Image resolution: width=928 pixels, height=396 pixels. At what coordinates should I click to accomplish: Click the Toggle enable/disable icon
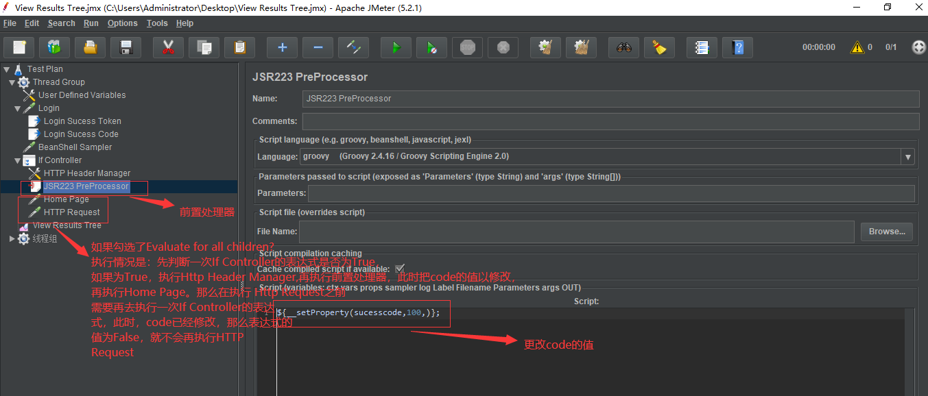coord(353,47)
